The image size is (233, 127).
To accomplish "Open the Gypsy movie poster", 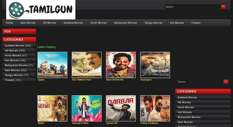I will click(52, 65).
